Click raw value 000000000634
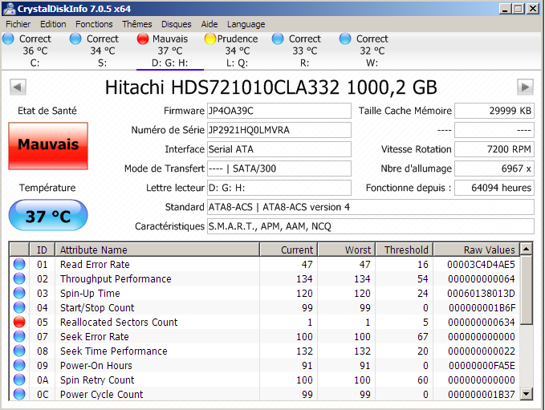Viewport: 545px width, 410px height. pyautogui.click(x=481, y=322)
